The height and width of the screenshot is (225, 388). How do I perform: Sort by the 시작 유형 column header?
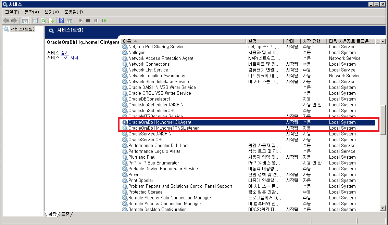[x=314, y=41]
